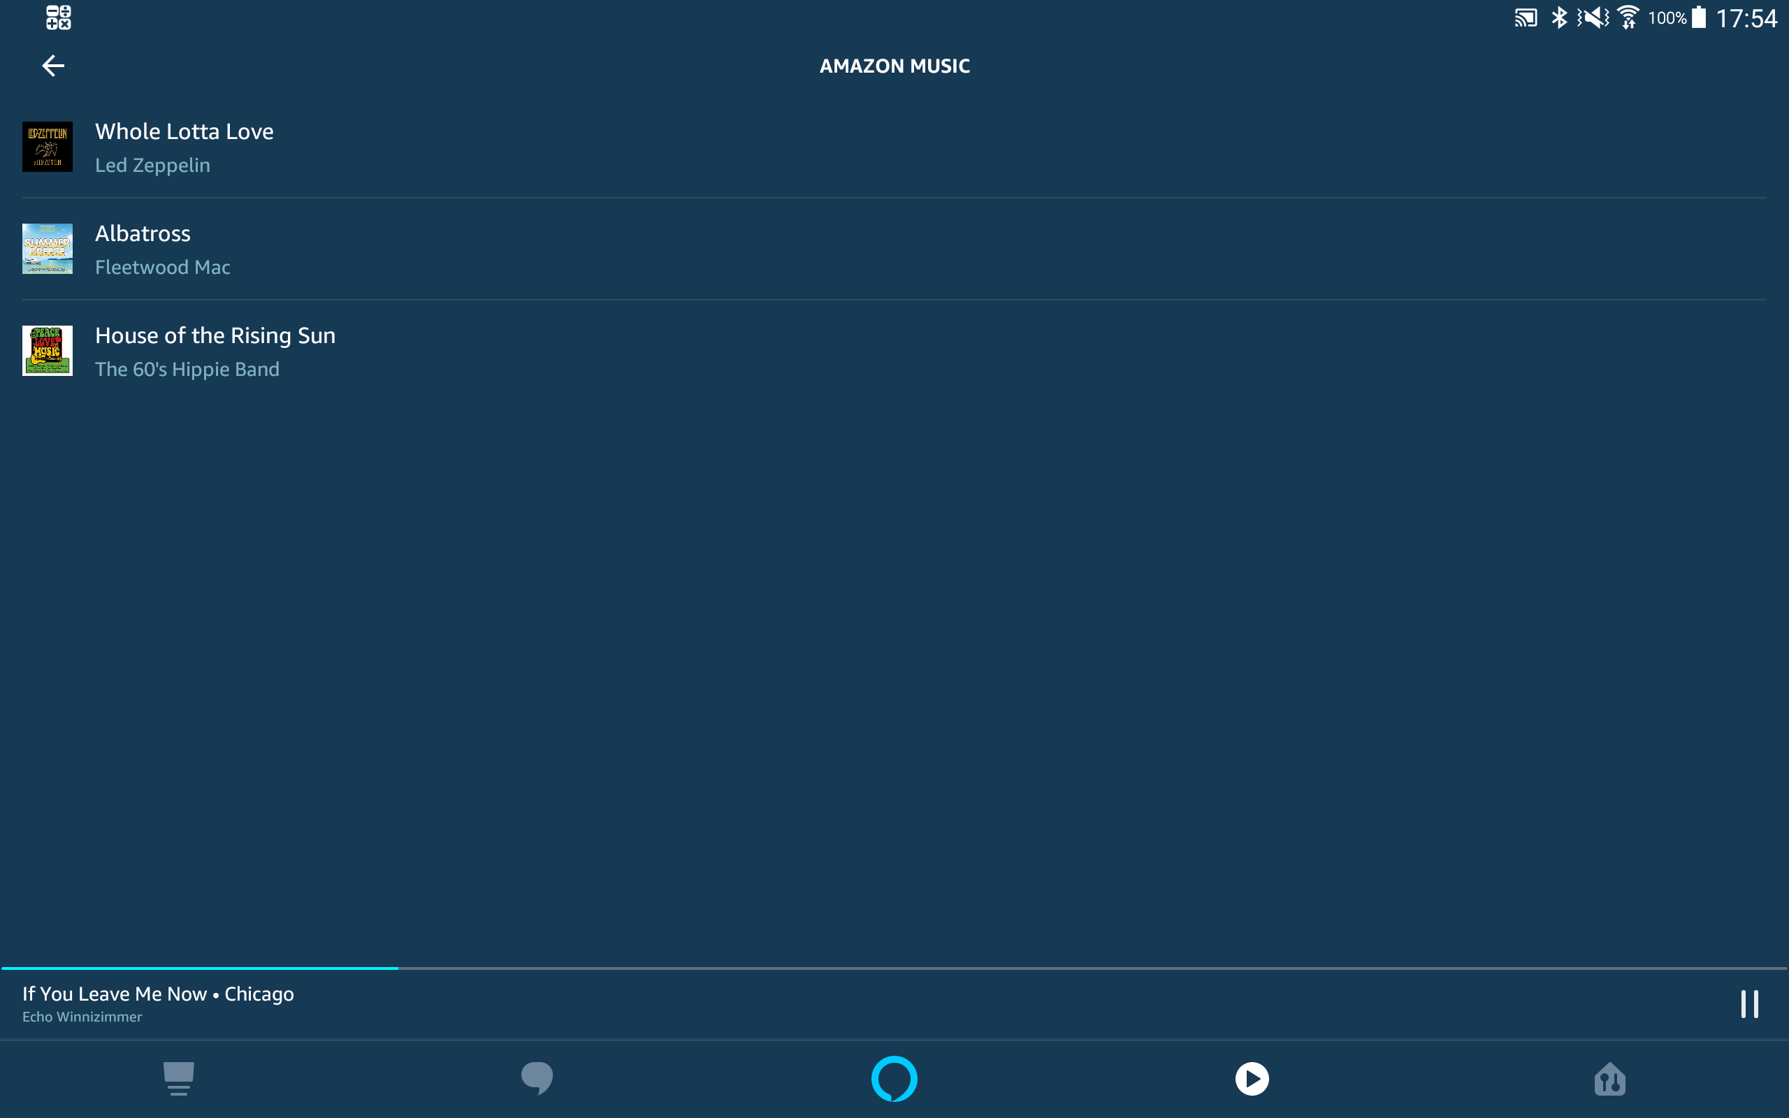The image size is (1789, 1118).
Task: Open the Play tab icon
Action: (1252, 1078)
